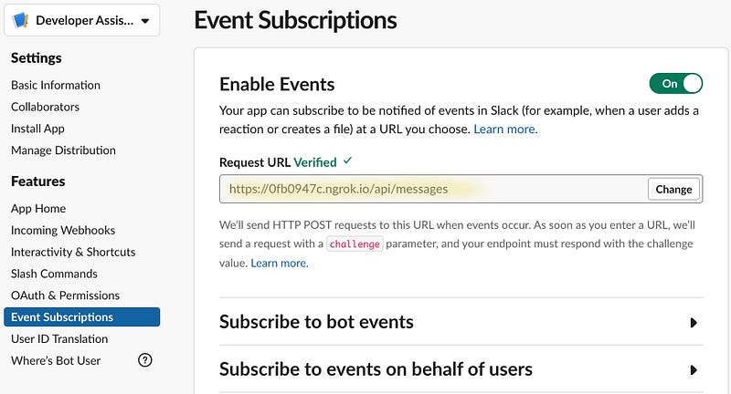Image resolution: width=731 pixels, height=394 pixels.
Task: Expand Subscribe to events on behalf of users
Action: (694, 369)
